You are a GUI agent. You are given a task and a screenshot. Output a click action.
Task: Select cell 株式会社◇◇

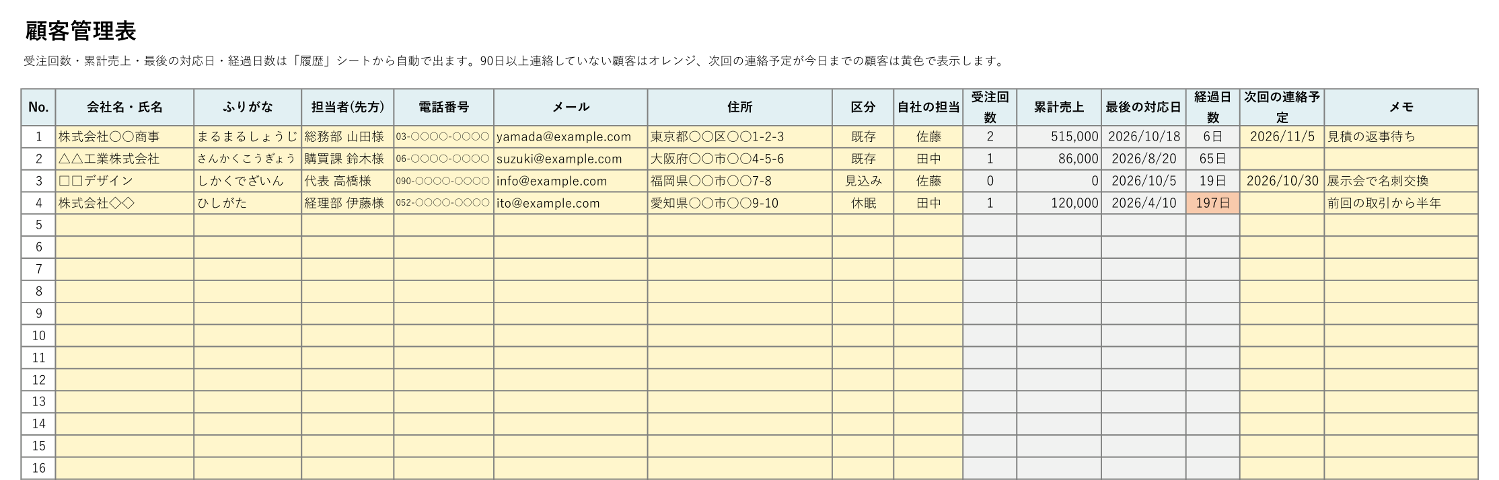tap(124, 203)
